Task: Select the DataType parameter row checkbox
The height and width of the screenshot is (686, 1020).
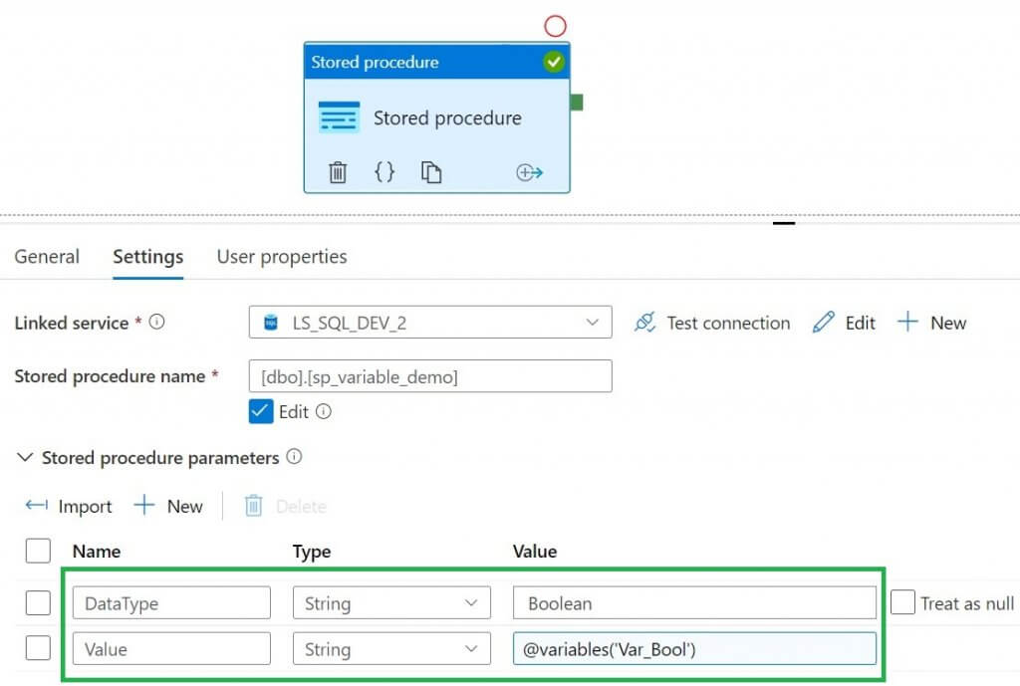Action: 37,602
